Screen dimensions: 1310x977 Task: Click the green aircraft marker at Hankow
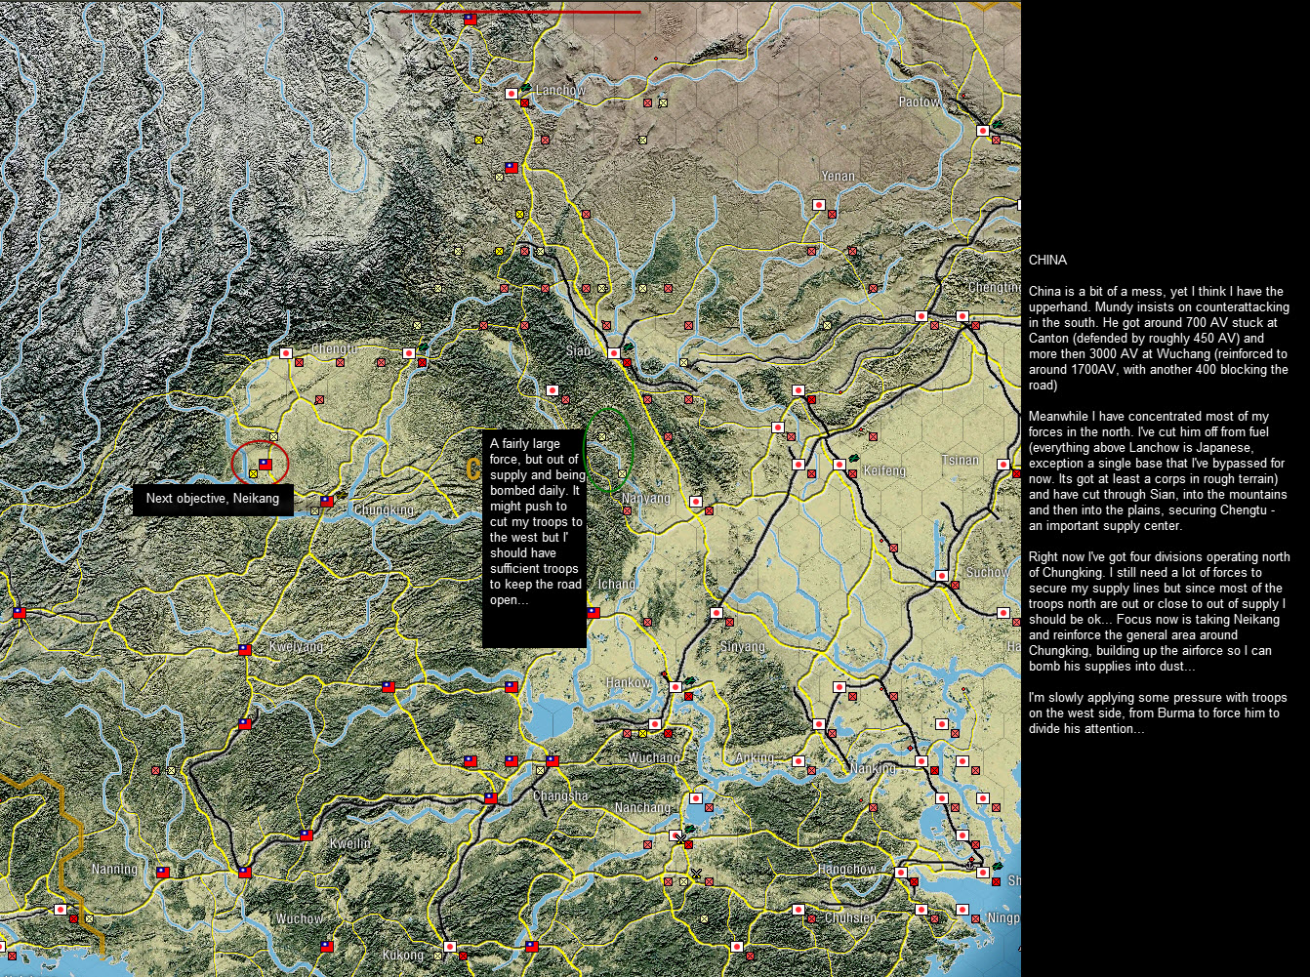tap(689, 681)
